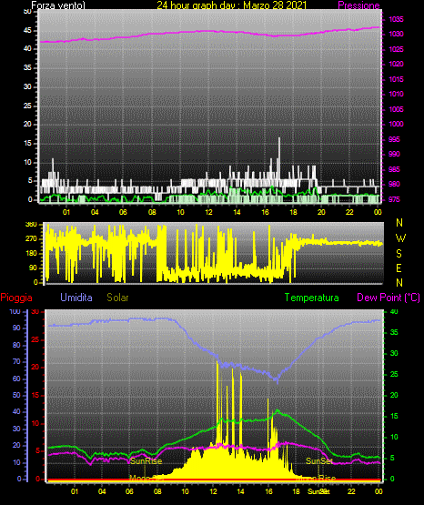Click the temperature scale value '35'
The width and height of the screenshot is (424, 505).
click(x=394, y=332)
